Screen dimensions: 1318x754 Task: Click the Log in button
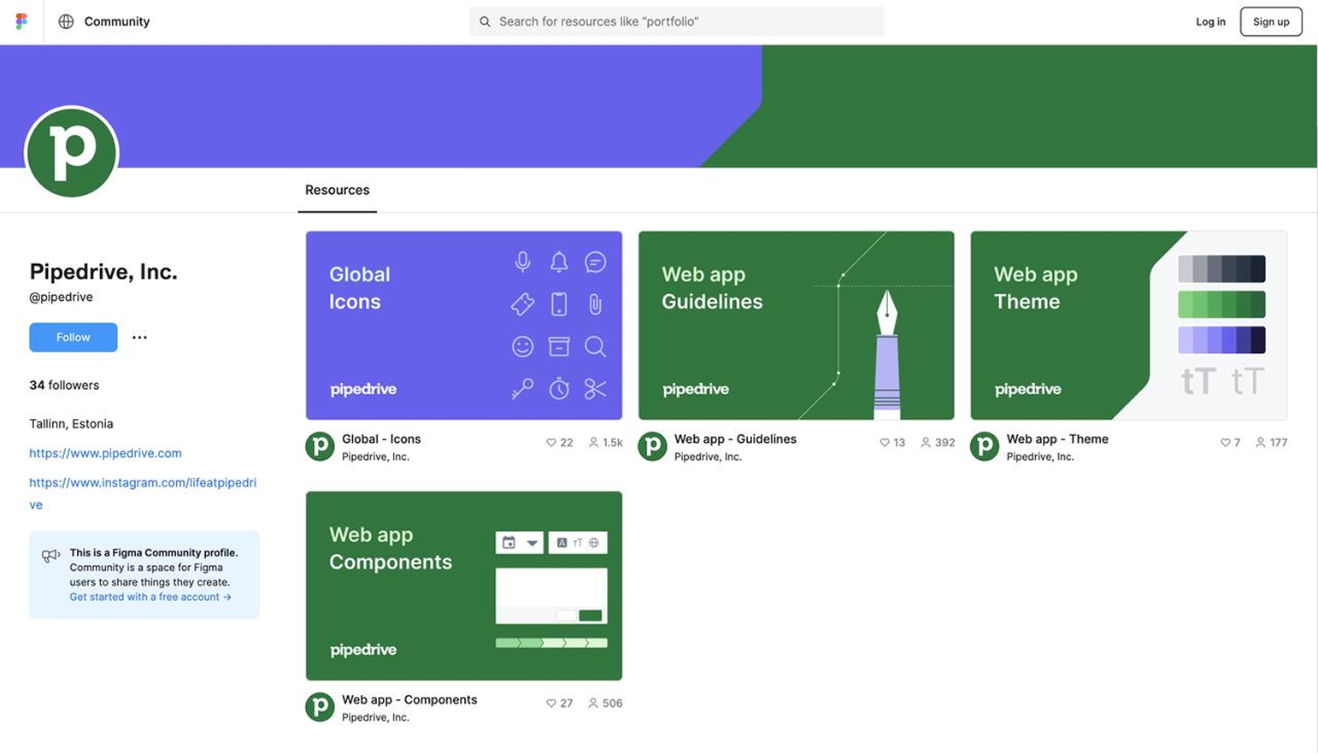(x=1210, y=21)
